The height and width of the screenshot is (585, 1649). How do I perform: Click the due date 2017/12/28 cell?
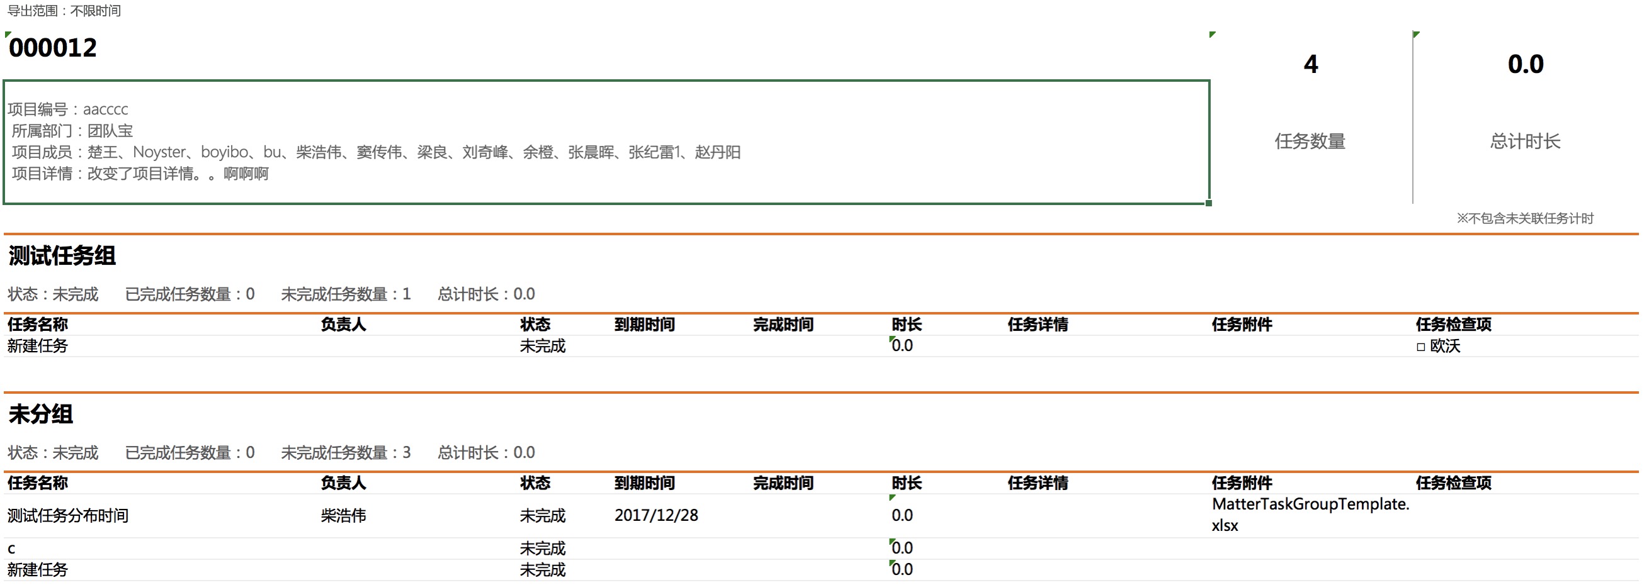657,515
